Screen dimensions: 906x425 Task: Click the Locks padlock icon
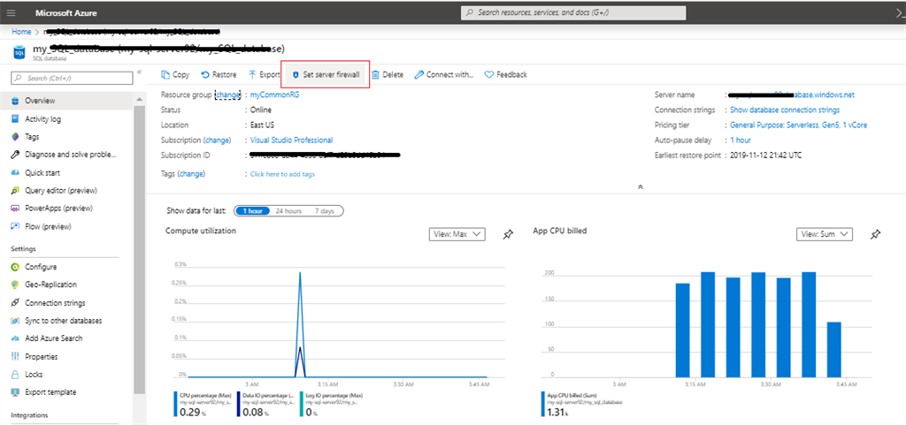tap(16, 375)
